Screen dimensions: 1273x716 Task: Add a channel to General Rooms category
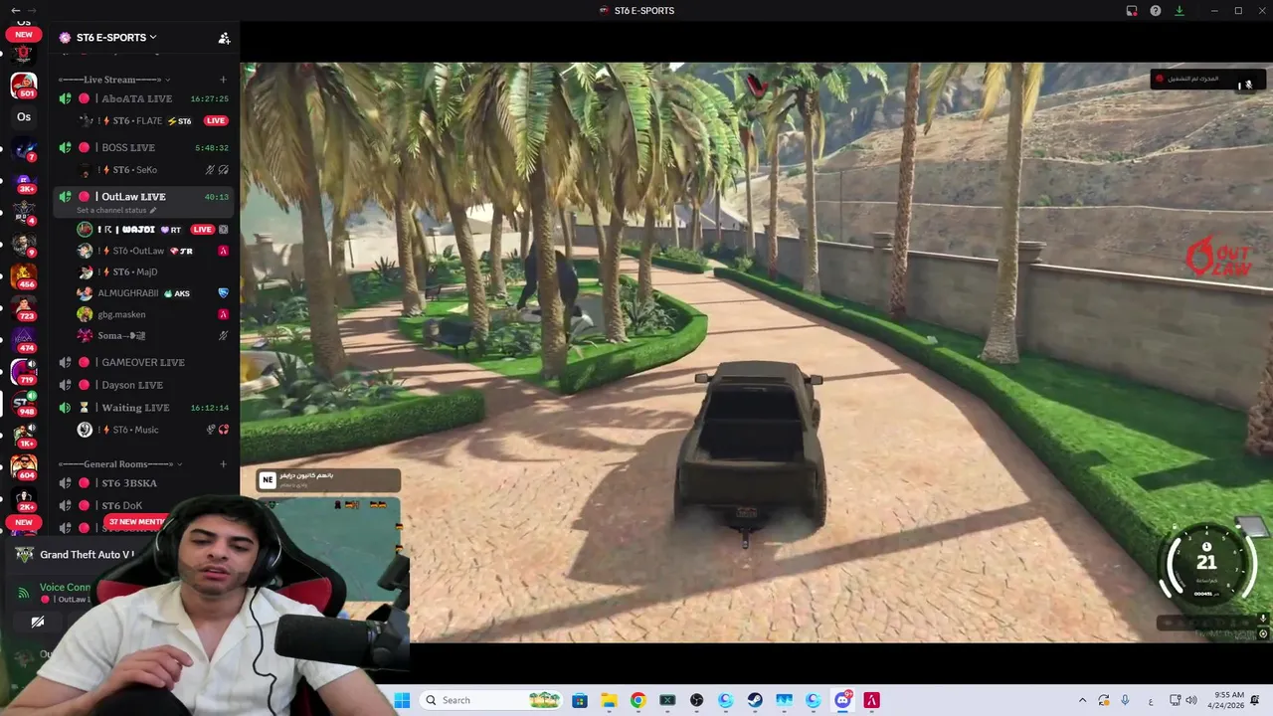pos(223,464)
